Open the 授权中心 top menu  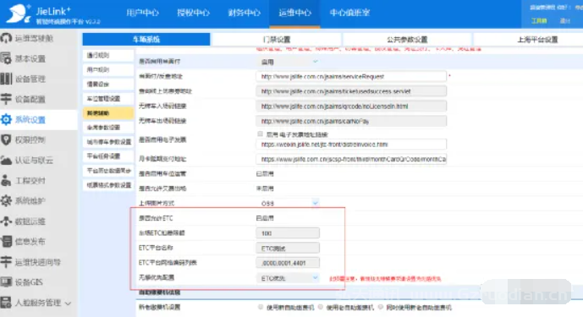[x=193, y=13]
